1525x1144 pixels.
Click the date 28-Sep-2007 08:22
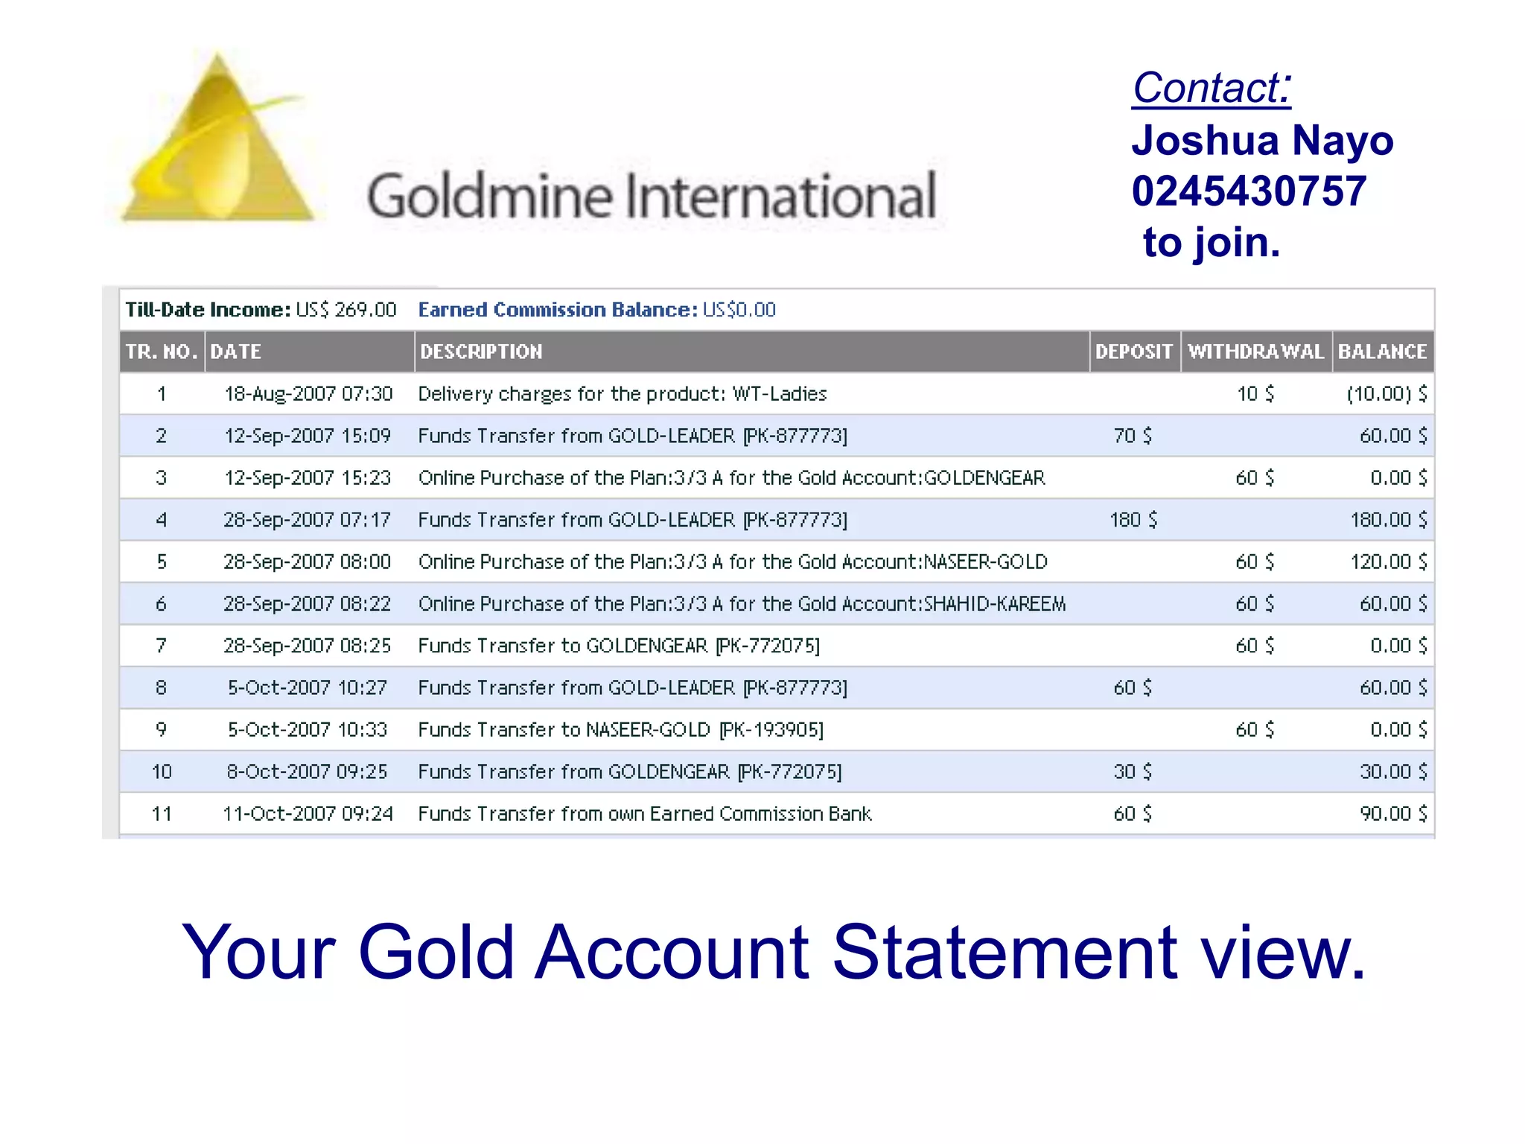point(307,603)
